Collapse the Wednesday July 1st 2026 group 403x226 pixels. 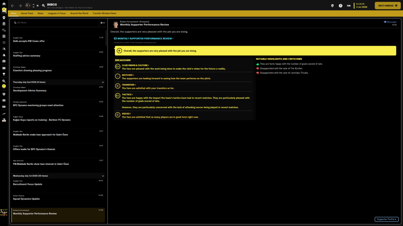[103, 176]
